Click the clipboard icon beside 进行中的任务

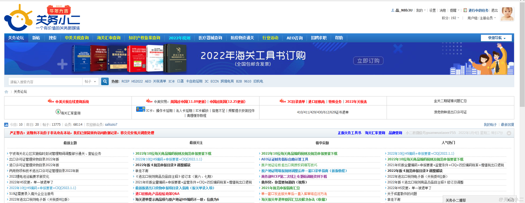coord(465,10)
